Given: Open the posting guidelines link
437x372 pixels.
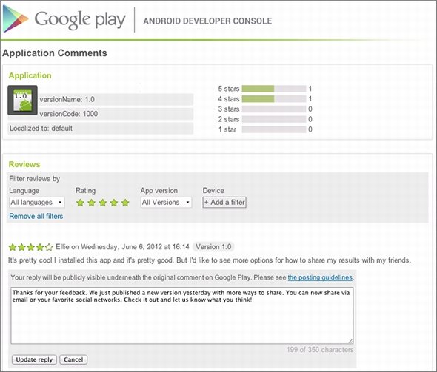Looking at the screenshot, I should [x=320, y=277].
